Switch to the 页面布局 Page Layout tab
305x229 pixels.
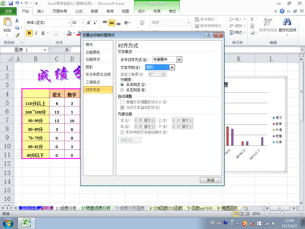(x=60, y=11)
